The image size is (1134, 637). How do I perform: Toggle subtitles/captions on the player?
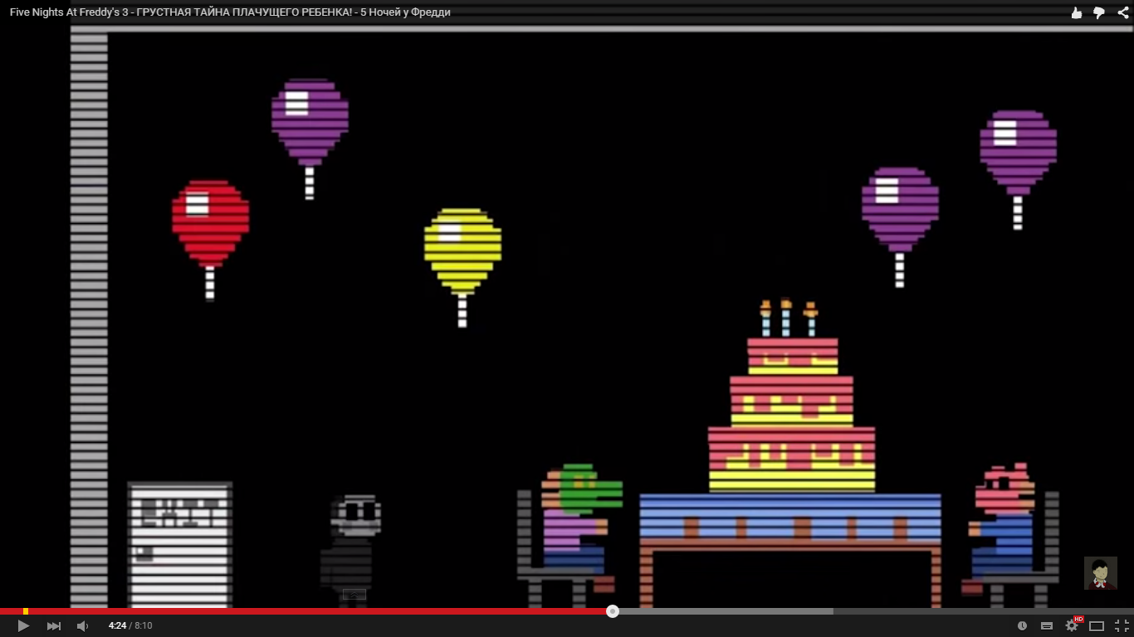point(1047,626)
